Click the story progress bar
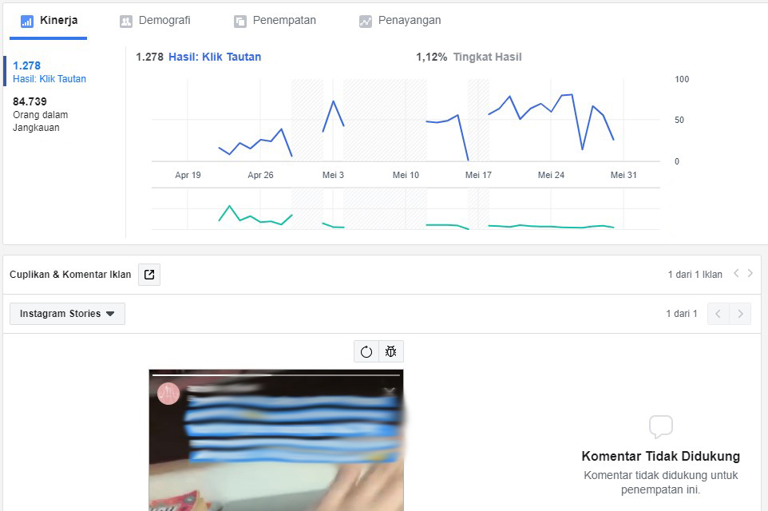Image resolution: width=768 pixels, height=511 pixels. [x=276, y=374]
